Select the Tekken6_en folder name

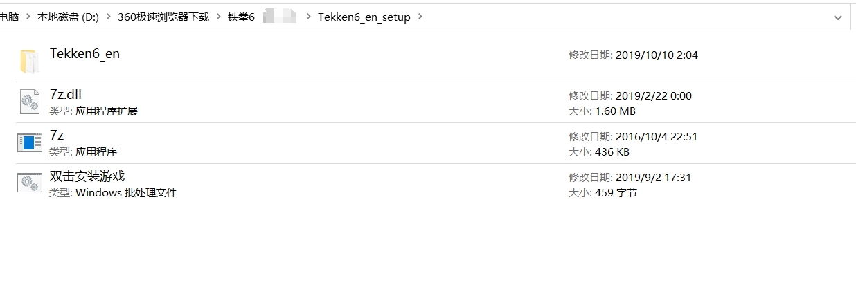tap(84, 53)
